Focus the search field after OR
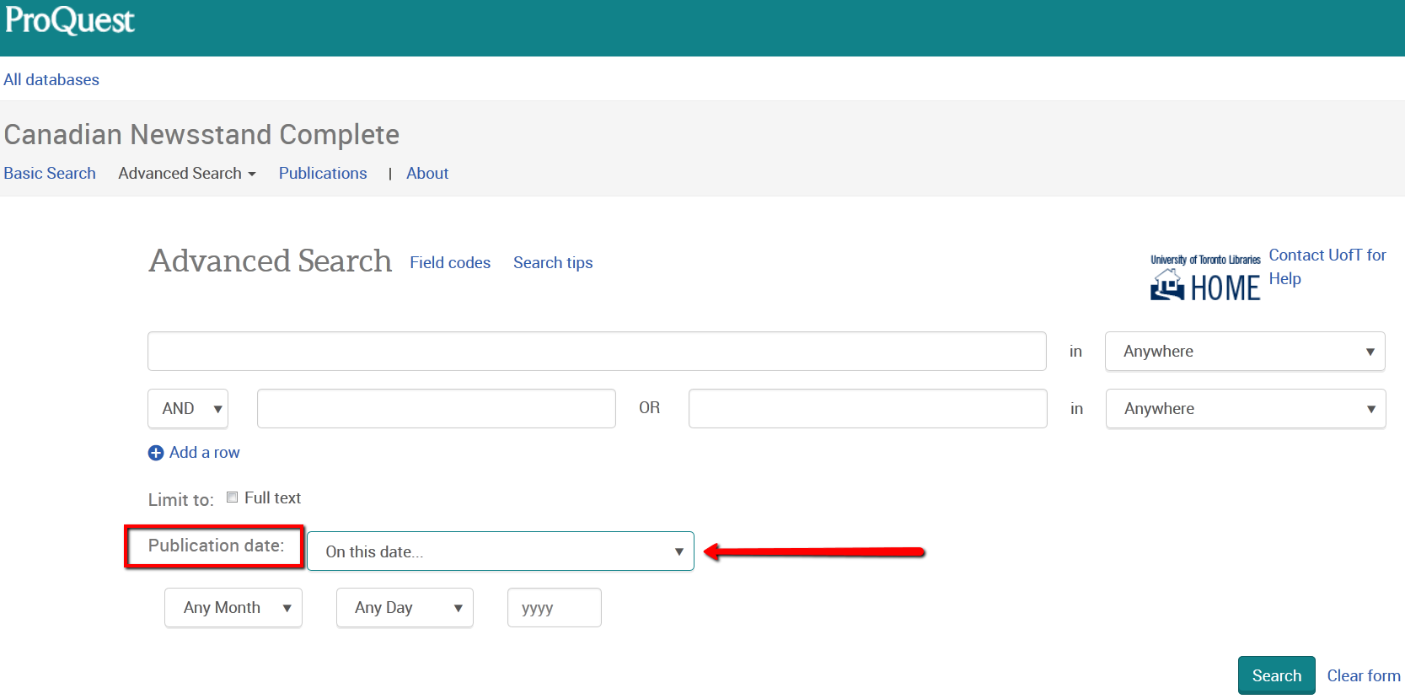 pyautogui.click(x=868, y=408)
